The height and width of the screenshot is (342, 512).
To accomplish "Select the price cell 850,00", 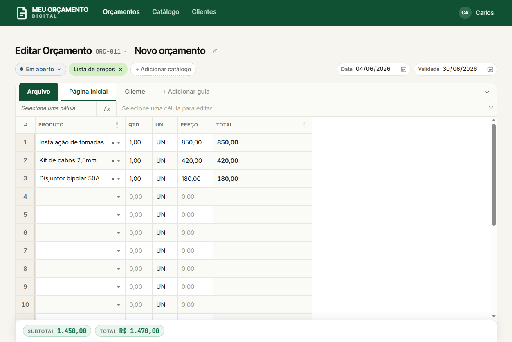I will point(195,142).
